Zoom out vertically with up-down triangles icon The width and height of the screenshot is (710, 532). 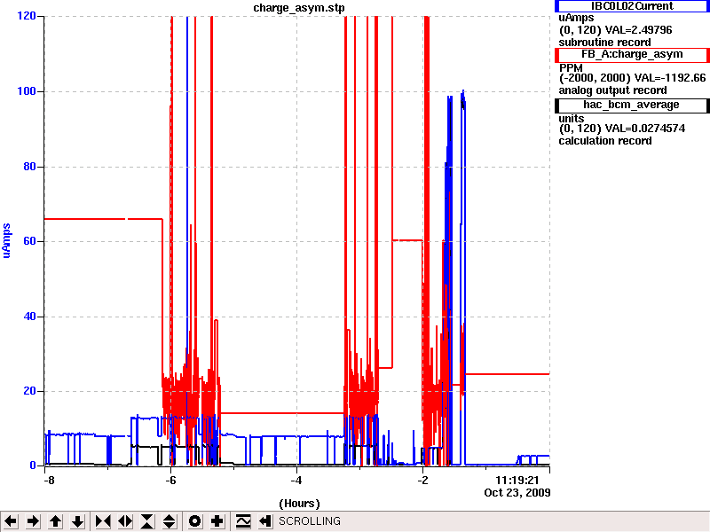[x=170, y=521]
